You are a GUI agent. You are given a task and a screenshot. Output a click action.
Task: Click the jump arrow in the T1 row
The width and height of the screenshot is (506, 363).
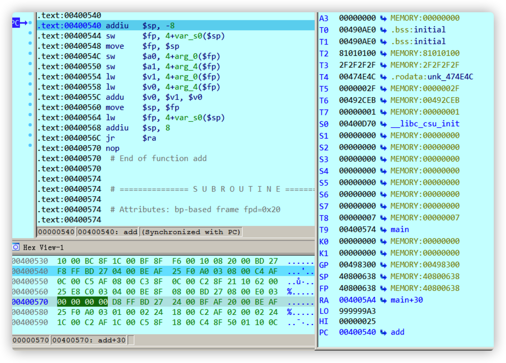(383, 42)
